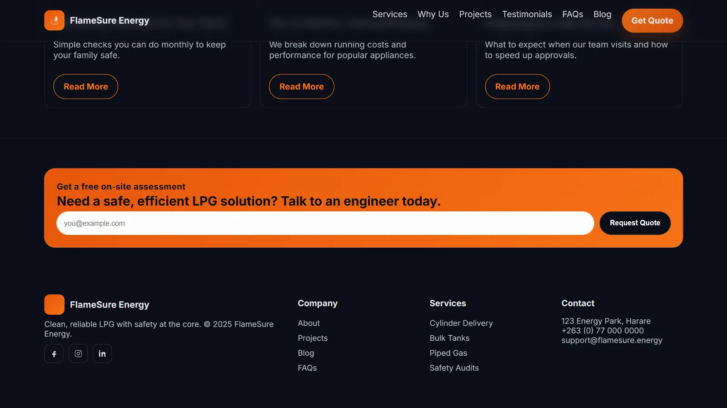Click Read More on team visits article
The image size is (727, 408).
coord(517,86)
